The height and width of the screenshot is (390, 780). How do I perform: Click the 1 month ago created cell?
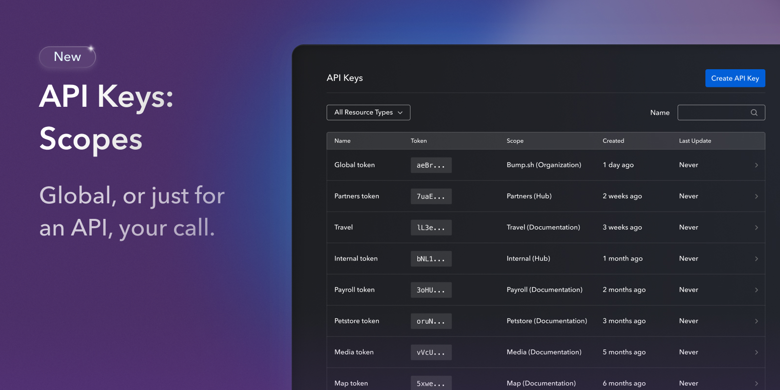point(623,258)
